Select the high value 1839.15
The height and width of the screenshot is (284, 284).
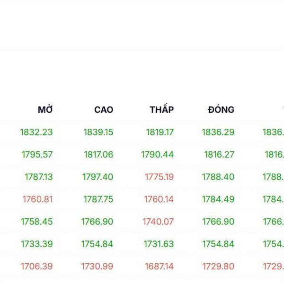coord(98,132)
